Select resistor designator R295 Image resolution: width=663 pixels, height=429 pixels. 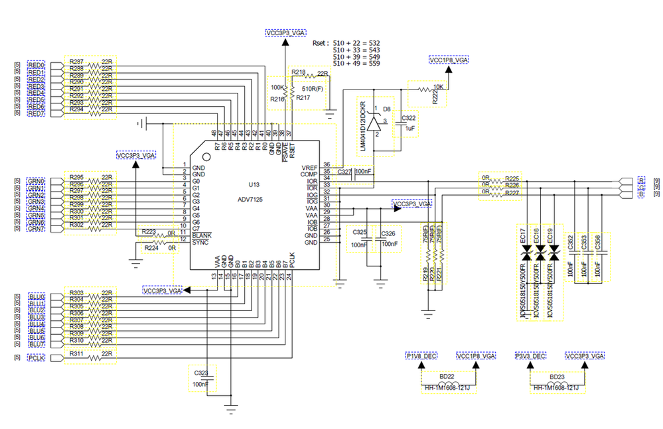(76, 177)
